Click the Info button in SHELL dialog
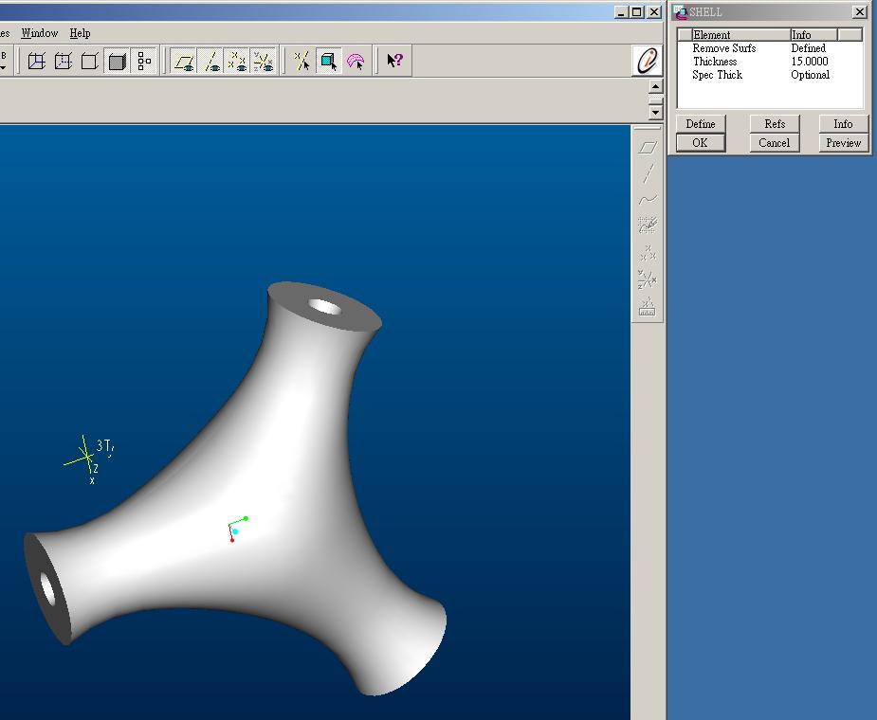This screenshot has height=720, width=877. point(844,123)
